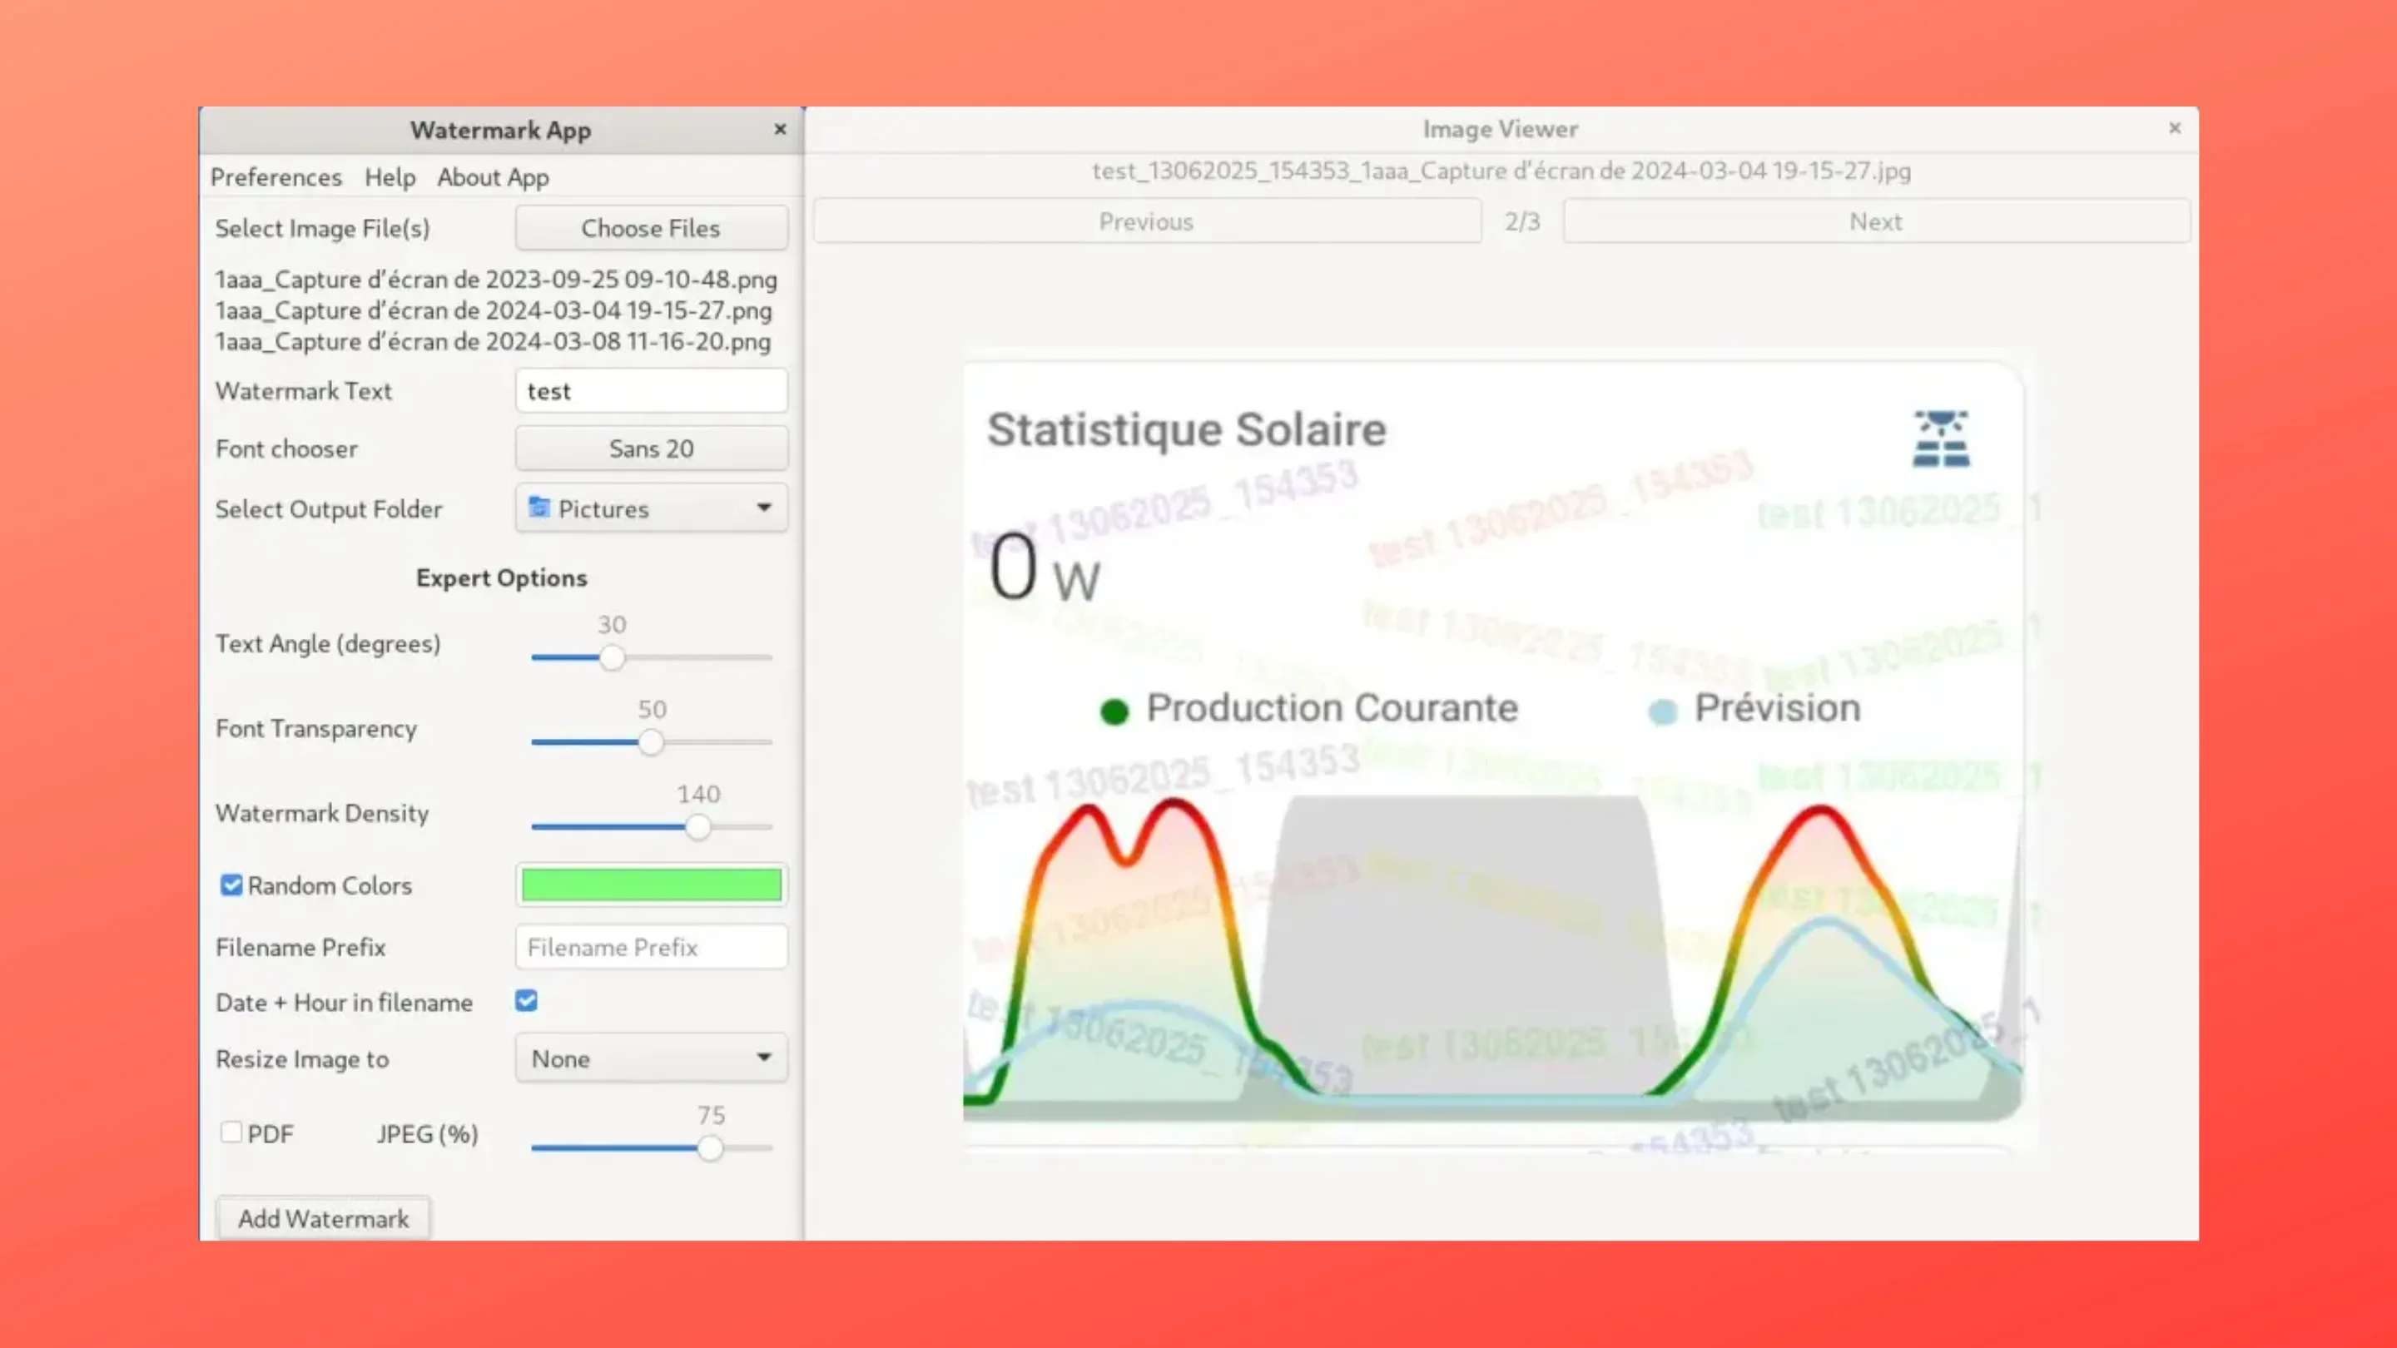Screen dimensions: 2397x1348
Task: Click the 2/3 image counter label
Action: [1522, 221]
